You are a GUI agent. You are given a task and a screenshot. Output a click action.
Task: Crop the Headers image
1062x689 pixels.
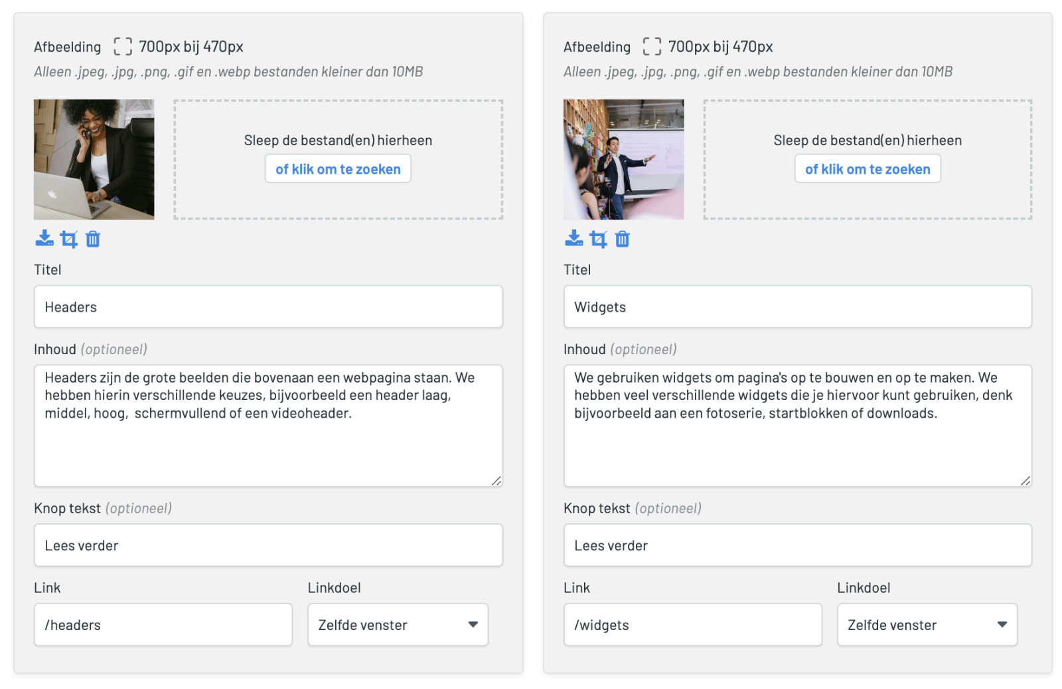[69, 239]
